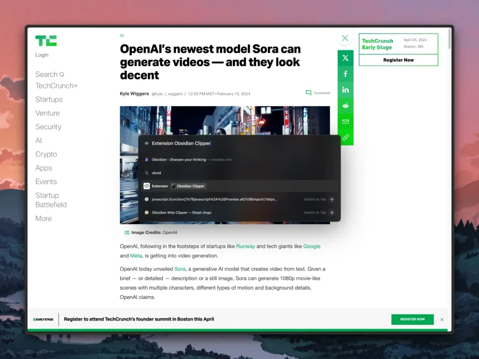This screenshot has width=479, height=359.
Task: Click the banner text about founder summit
Action: 138,319
